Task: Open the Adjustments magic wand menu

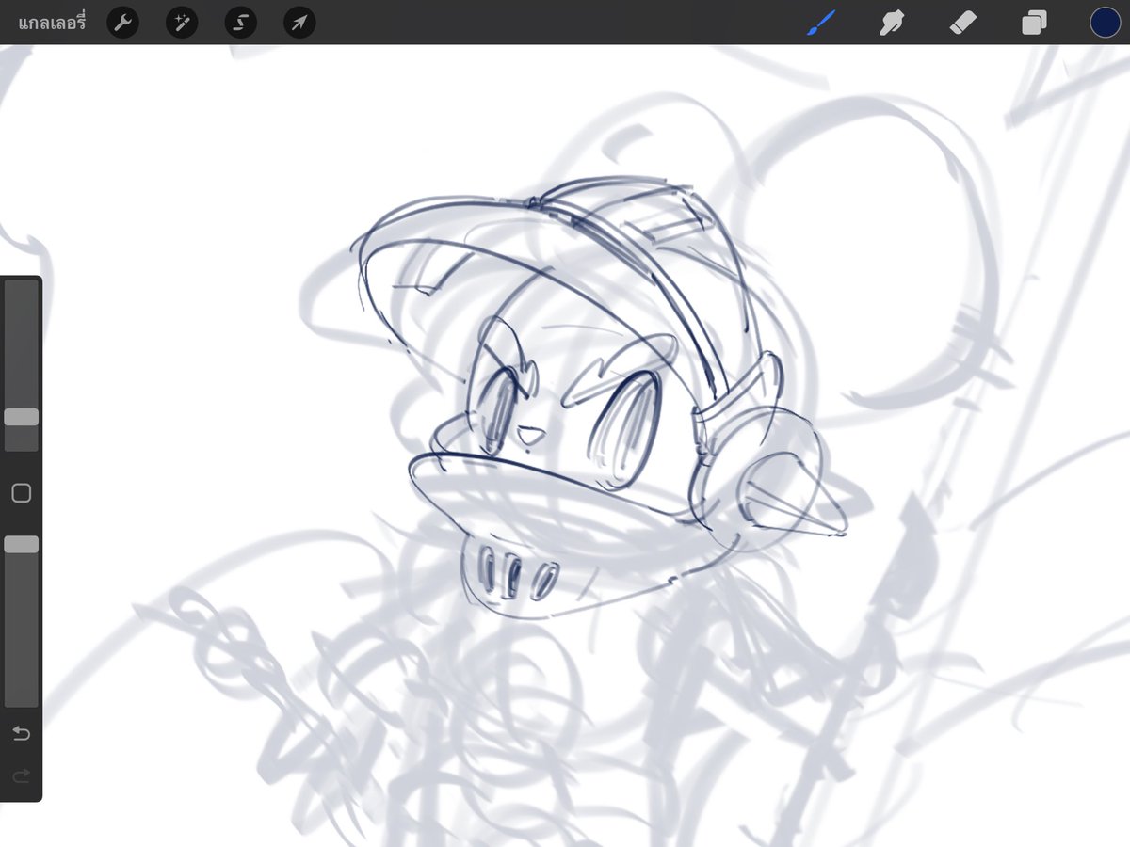Action: [182, 23]
